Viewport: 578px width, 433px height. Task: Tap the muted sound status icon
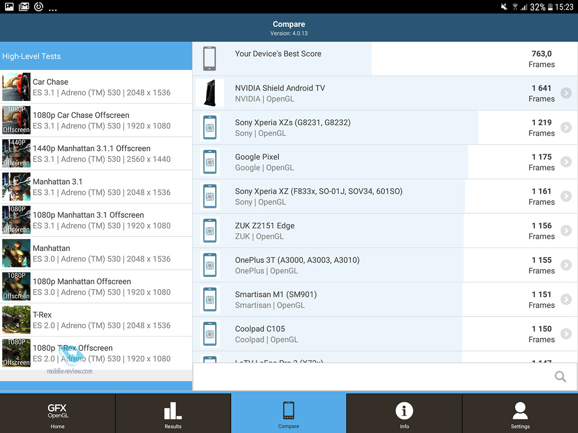(x=504, y=7)
